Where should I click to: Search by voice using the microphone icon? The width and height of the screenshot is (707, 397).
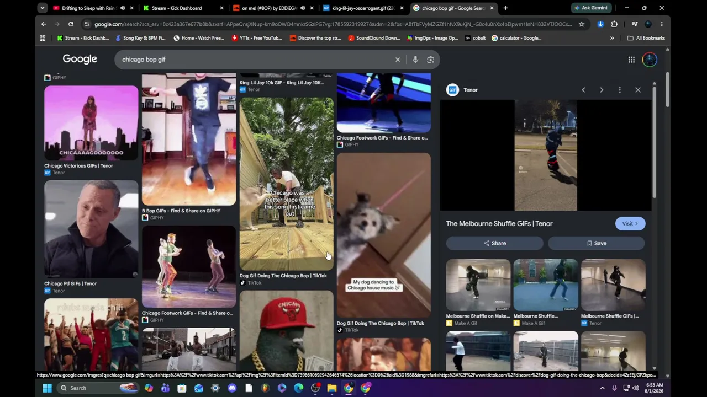pyautogui.click(x=415, y=60)
